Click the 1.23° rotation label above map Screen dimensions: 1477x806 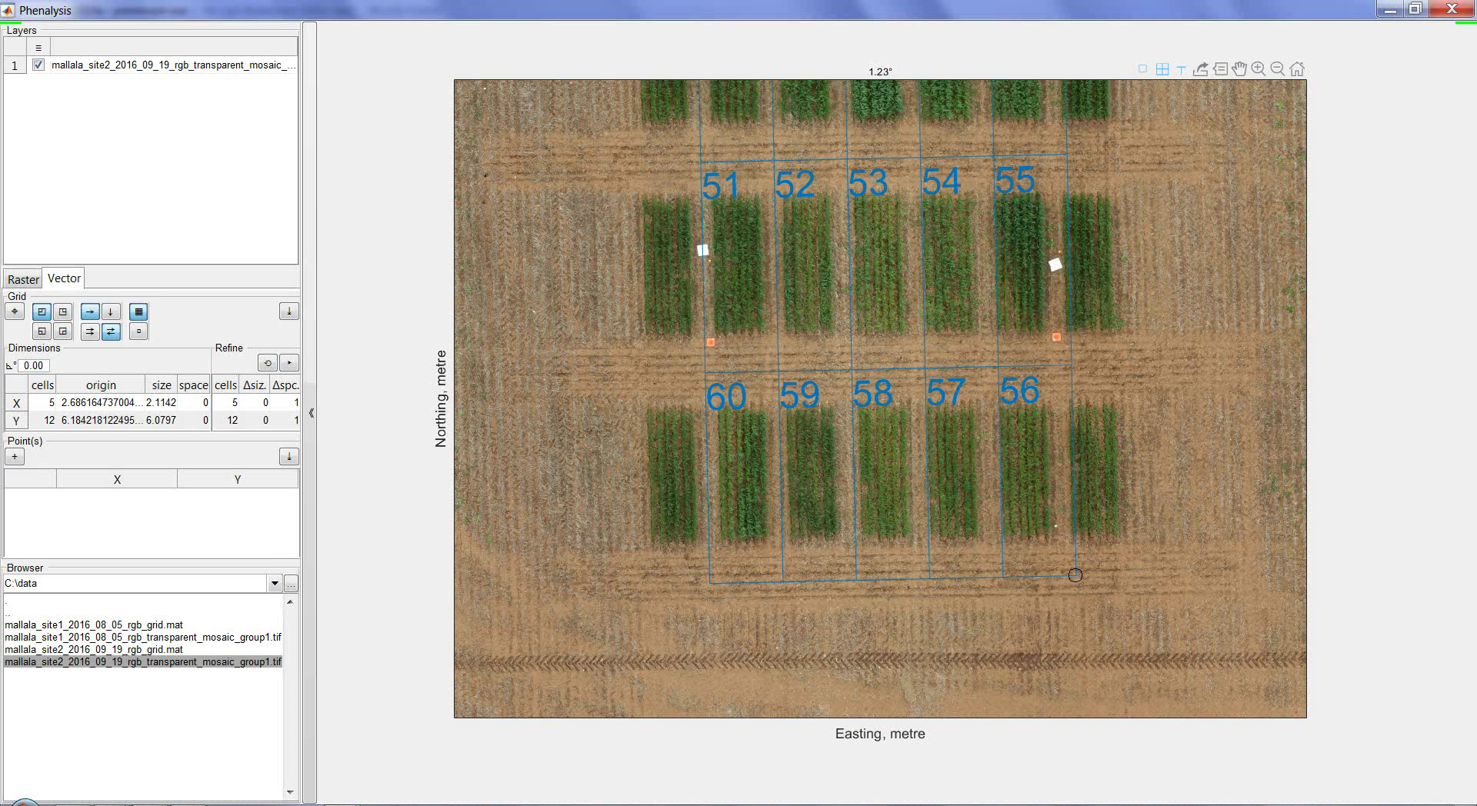880,72
